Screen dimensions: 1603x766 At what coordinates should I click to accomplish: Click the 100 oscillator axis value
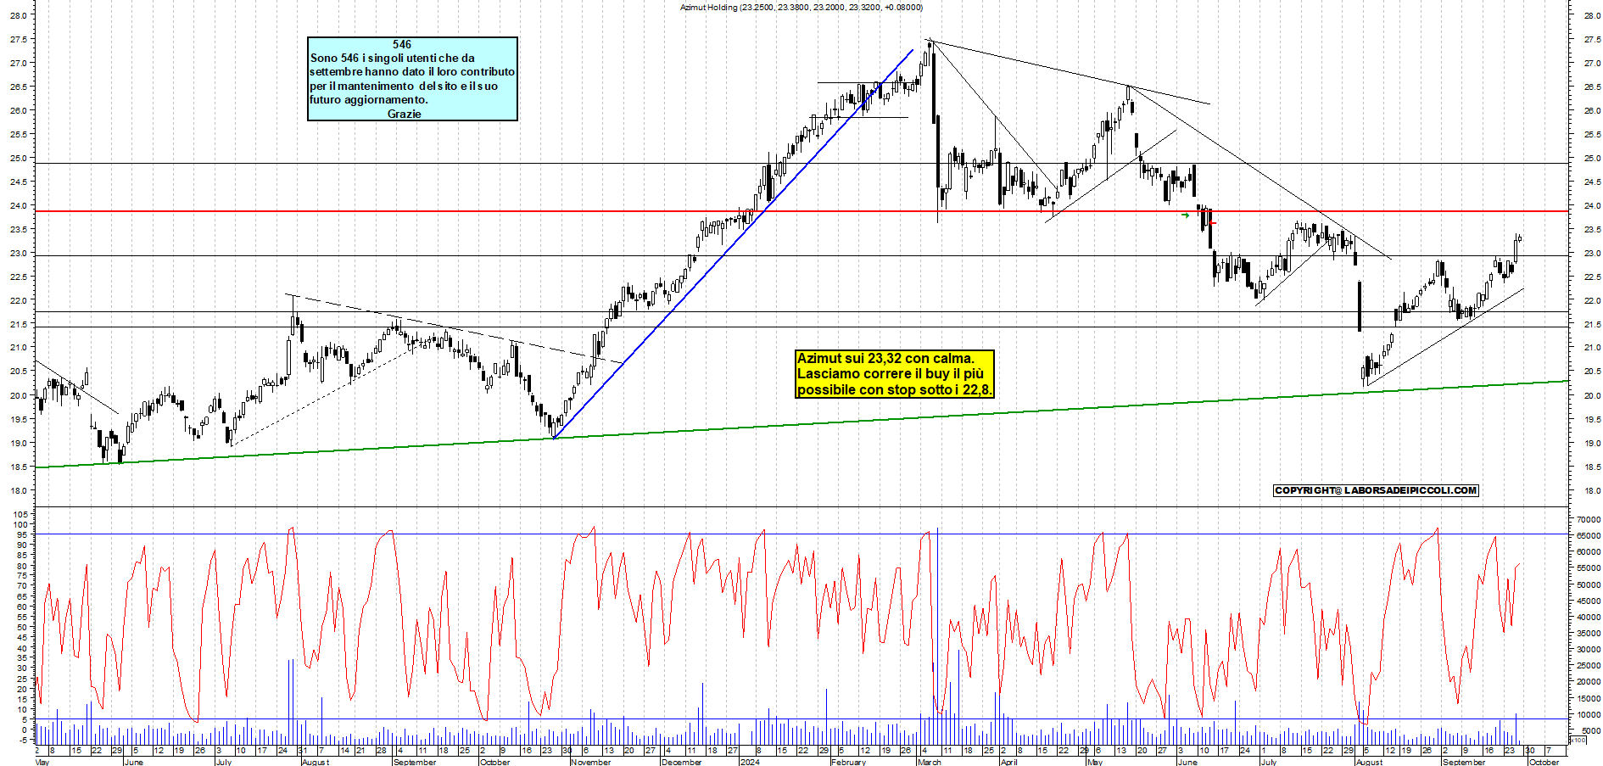pyautogui.click(x=21, y=524)
